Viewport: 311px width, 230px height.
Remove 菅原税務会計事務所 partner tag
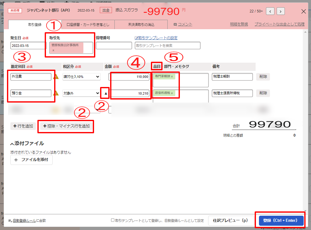coord(53,50)
